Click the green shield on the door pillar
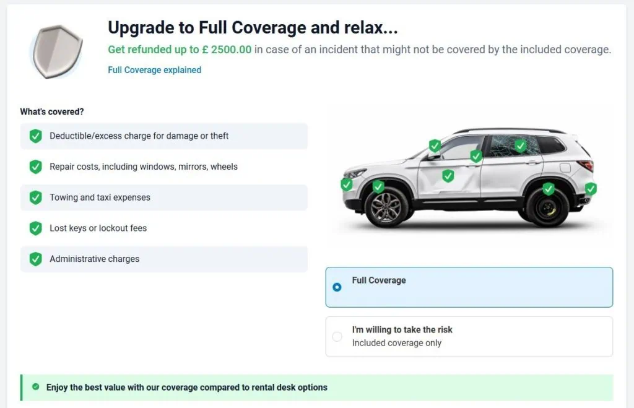The image size is (634, 408). point(476,155)
